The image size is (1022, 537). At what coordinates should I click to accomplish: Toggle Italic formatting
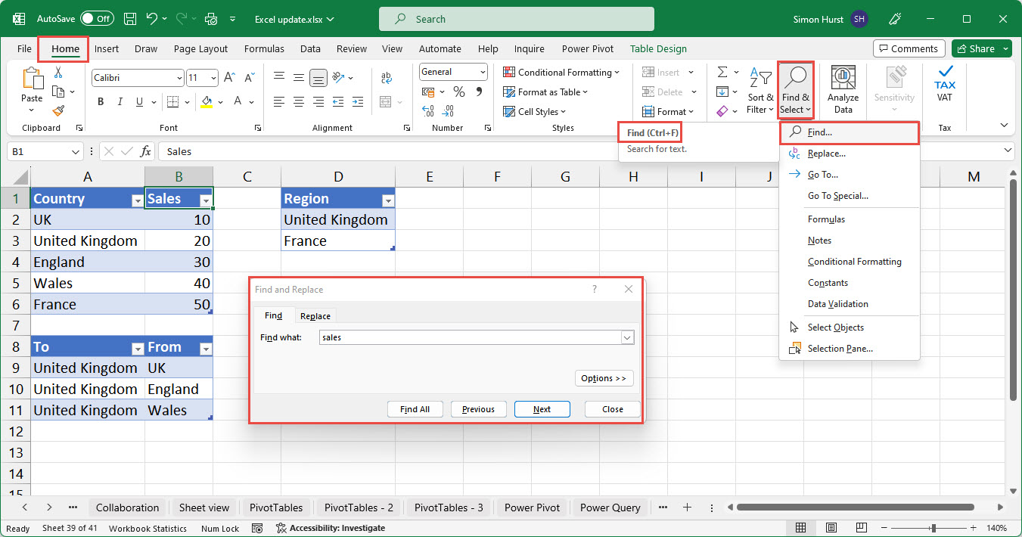point(122,101)
